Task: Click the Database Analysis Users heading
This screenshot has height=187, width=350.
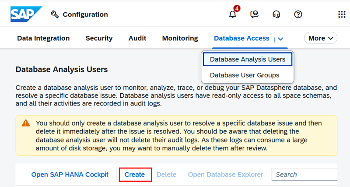Action: pyautogui.click(x=62, y=69)
